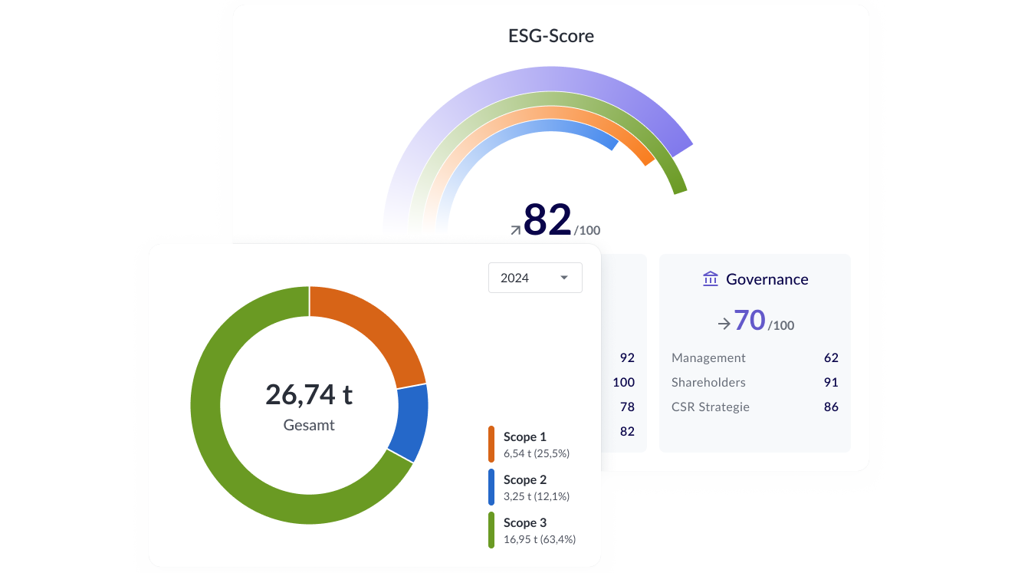Click the right arrow beside score 70
The height and width of the screenshot is (573, 1018).
[x=724, y=324]
